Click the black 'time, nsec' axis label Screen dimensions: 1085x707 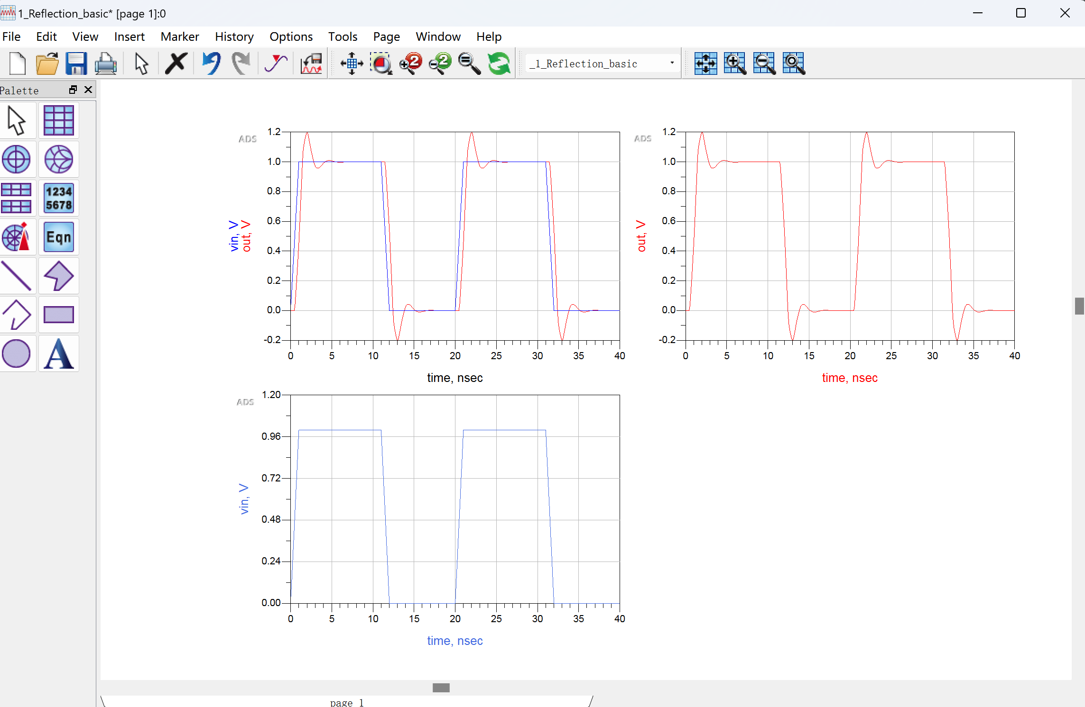click(x=455, y=378)
